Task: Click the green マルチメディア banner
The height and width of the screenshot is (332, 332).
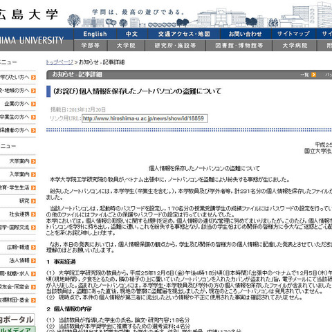Action: pos(17,329)
